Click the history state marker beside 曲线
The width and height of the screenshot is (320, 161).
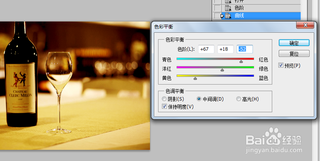coord(222,16)
